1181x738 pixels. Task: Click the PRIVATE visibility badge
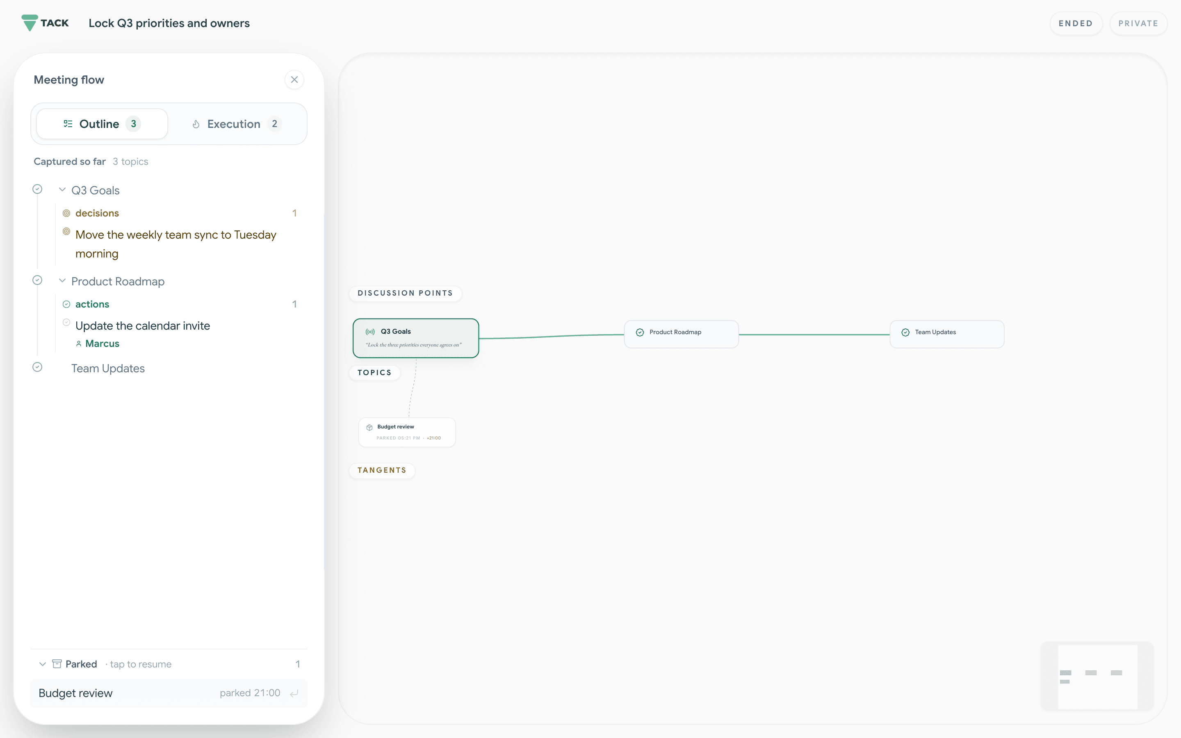[1138, 23]
